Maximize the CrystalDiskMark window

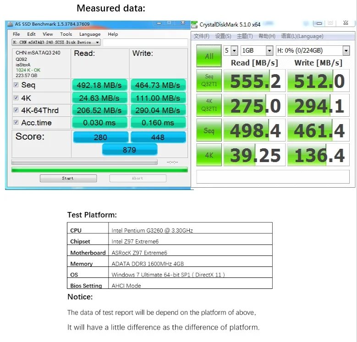pyautogui.click(x=330, y=23)
